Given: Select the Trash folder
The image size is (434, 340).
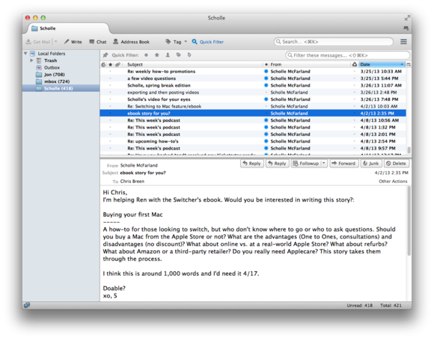Looking at the screenshot, I should [50, 61].
